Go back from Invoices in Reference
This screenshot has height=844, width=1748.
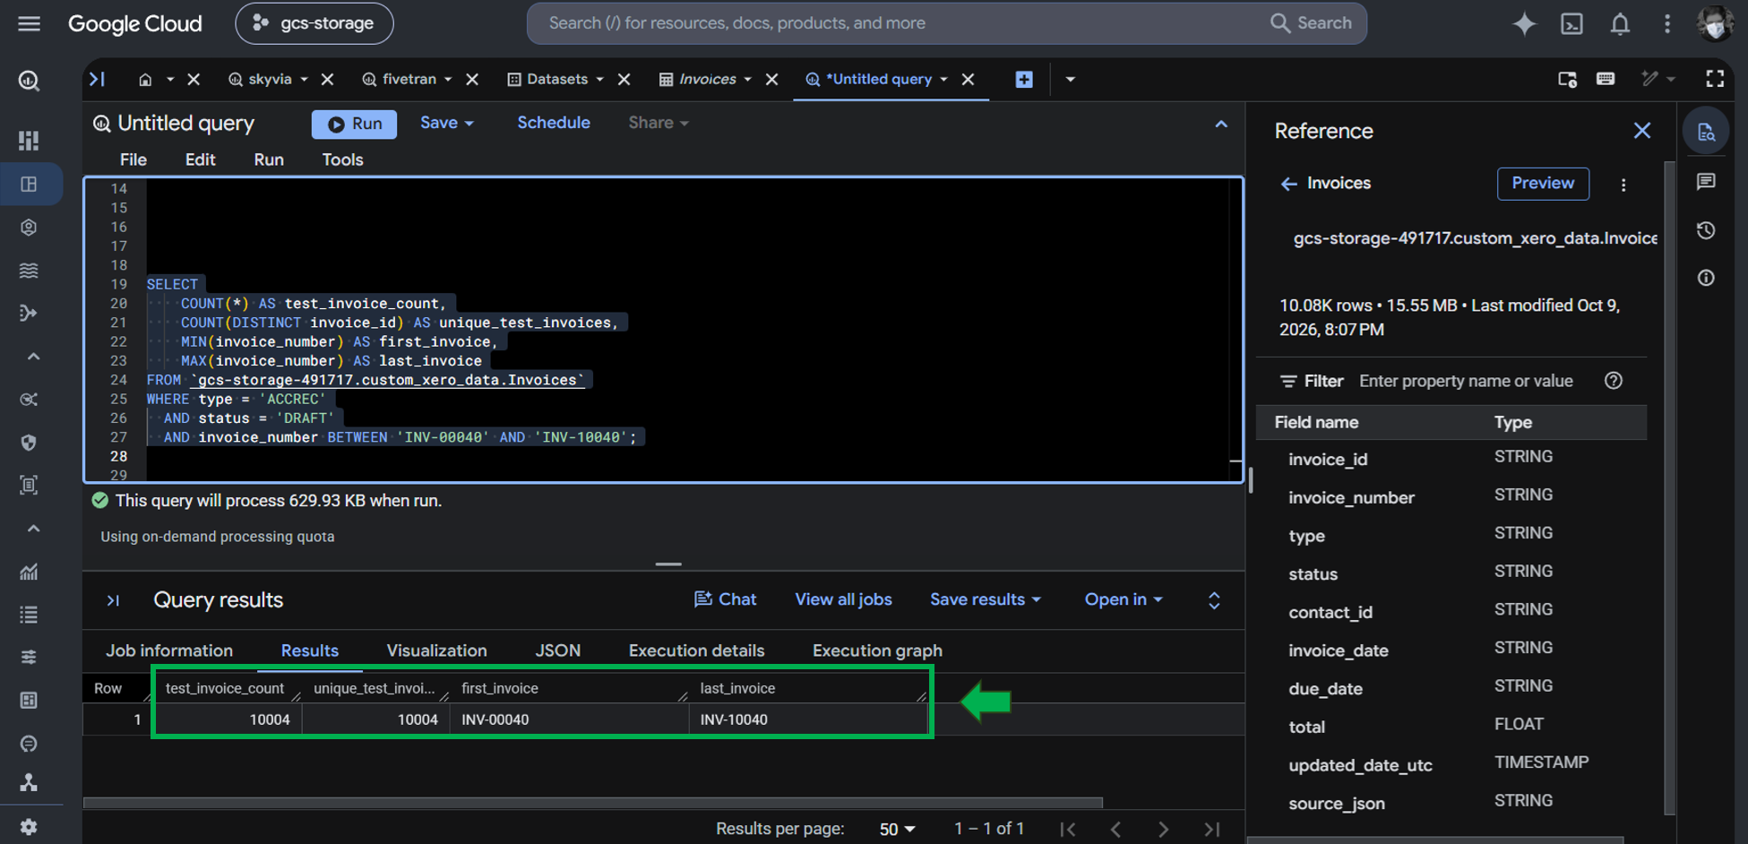click(1289, 184)
